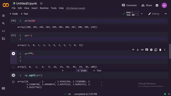Open the settings gear in header
The height and width of the screenshot is (96, 171).
pyautogui.click(x=157, y=5)
